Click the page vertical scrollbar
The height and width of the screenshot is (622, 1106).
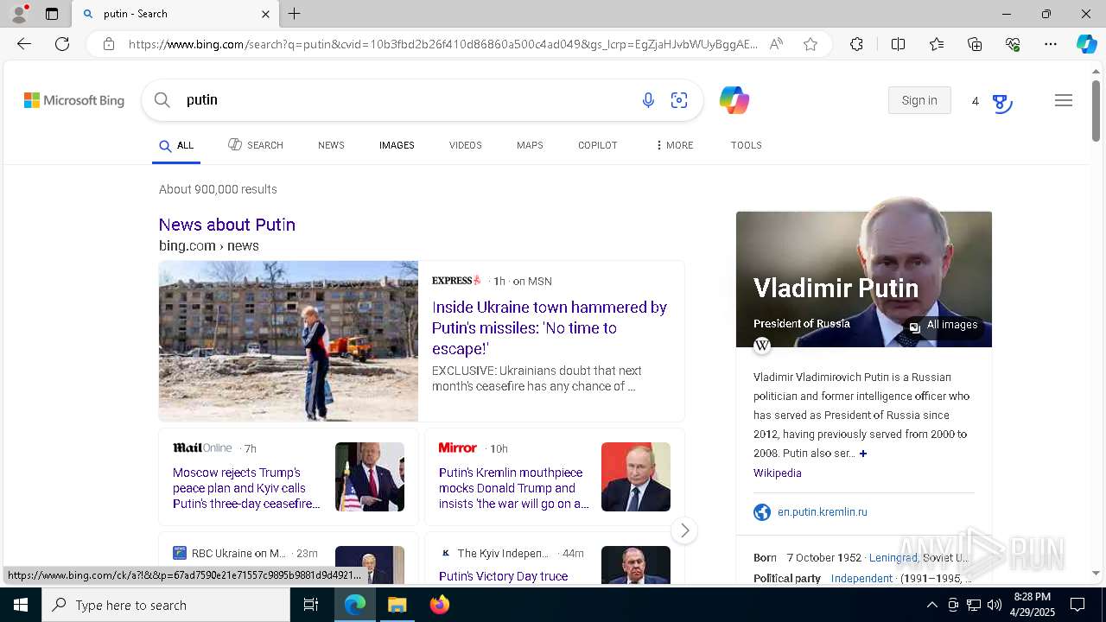click(x=1096, y=111)
